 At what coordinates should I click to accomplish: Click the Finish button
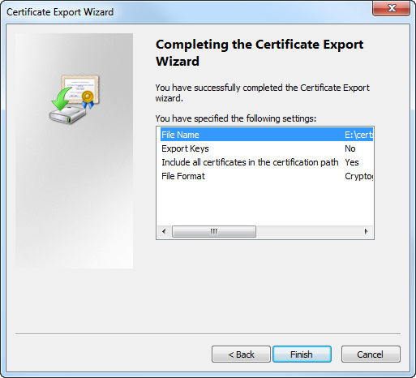click(302, 354)
